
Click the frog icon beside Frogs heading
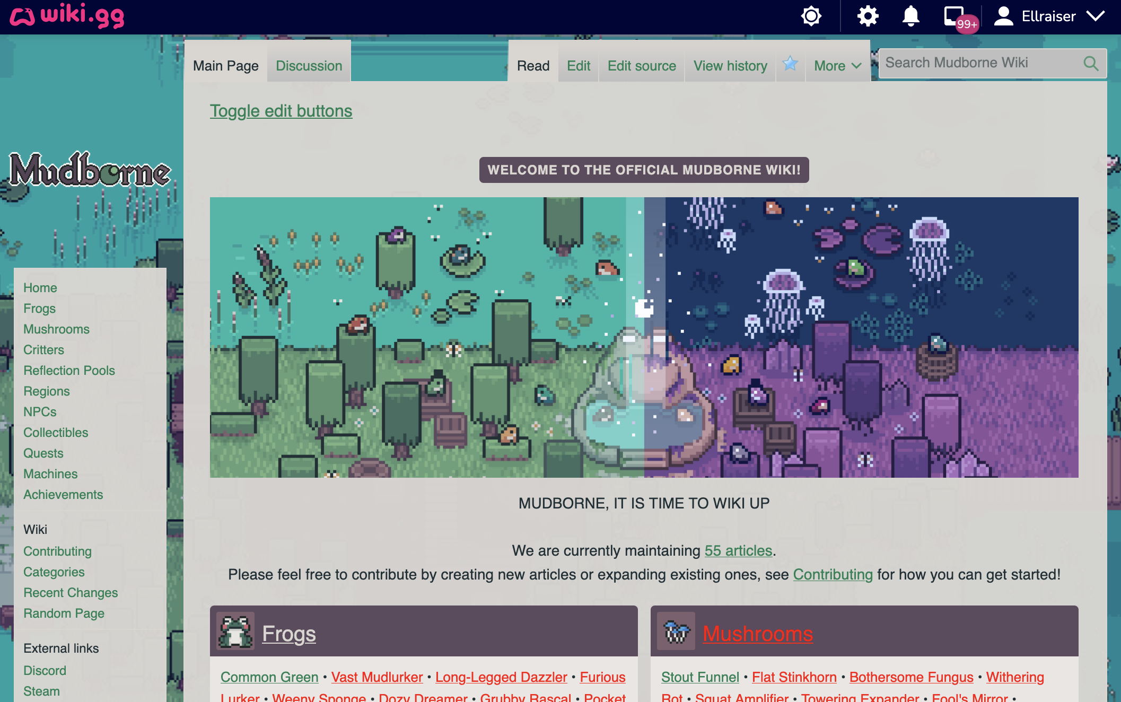pyautogui.click(x=235, y=631)
